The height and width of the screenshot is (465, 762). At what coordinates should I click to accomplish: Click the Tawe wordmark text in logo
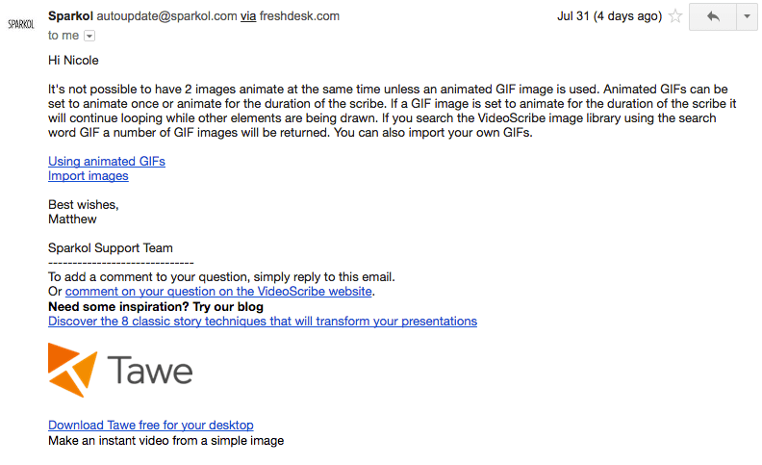click(x=150, y=371)
